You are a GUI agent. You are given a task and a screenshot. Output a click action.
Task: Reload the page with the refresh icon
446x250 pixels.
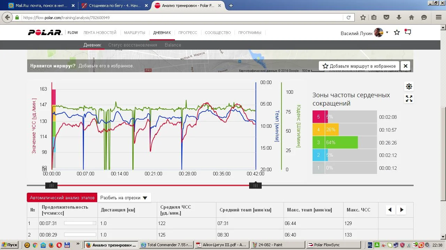tap(348, 17)
